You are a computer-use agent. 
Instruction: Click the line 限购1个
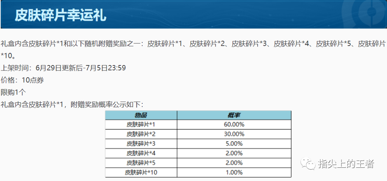pos(13,93)
